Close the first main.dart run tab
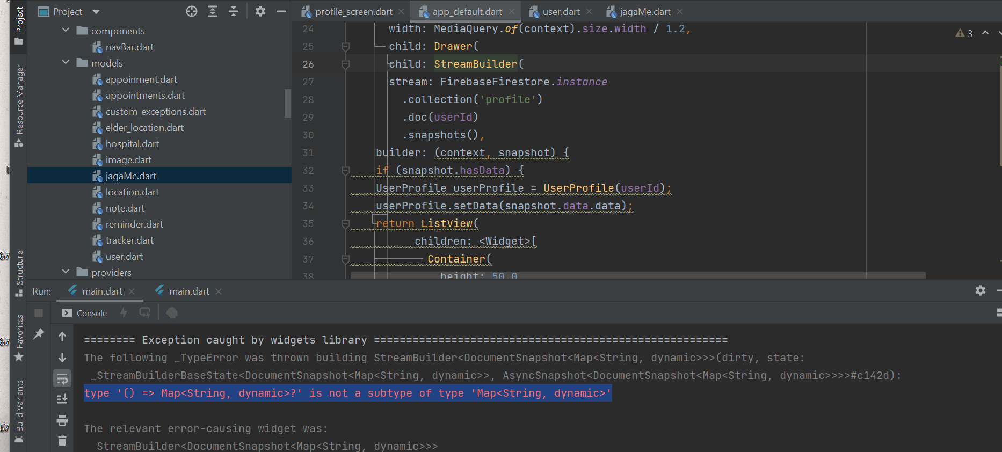1002x452 pixels. point(132,291)
